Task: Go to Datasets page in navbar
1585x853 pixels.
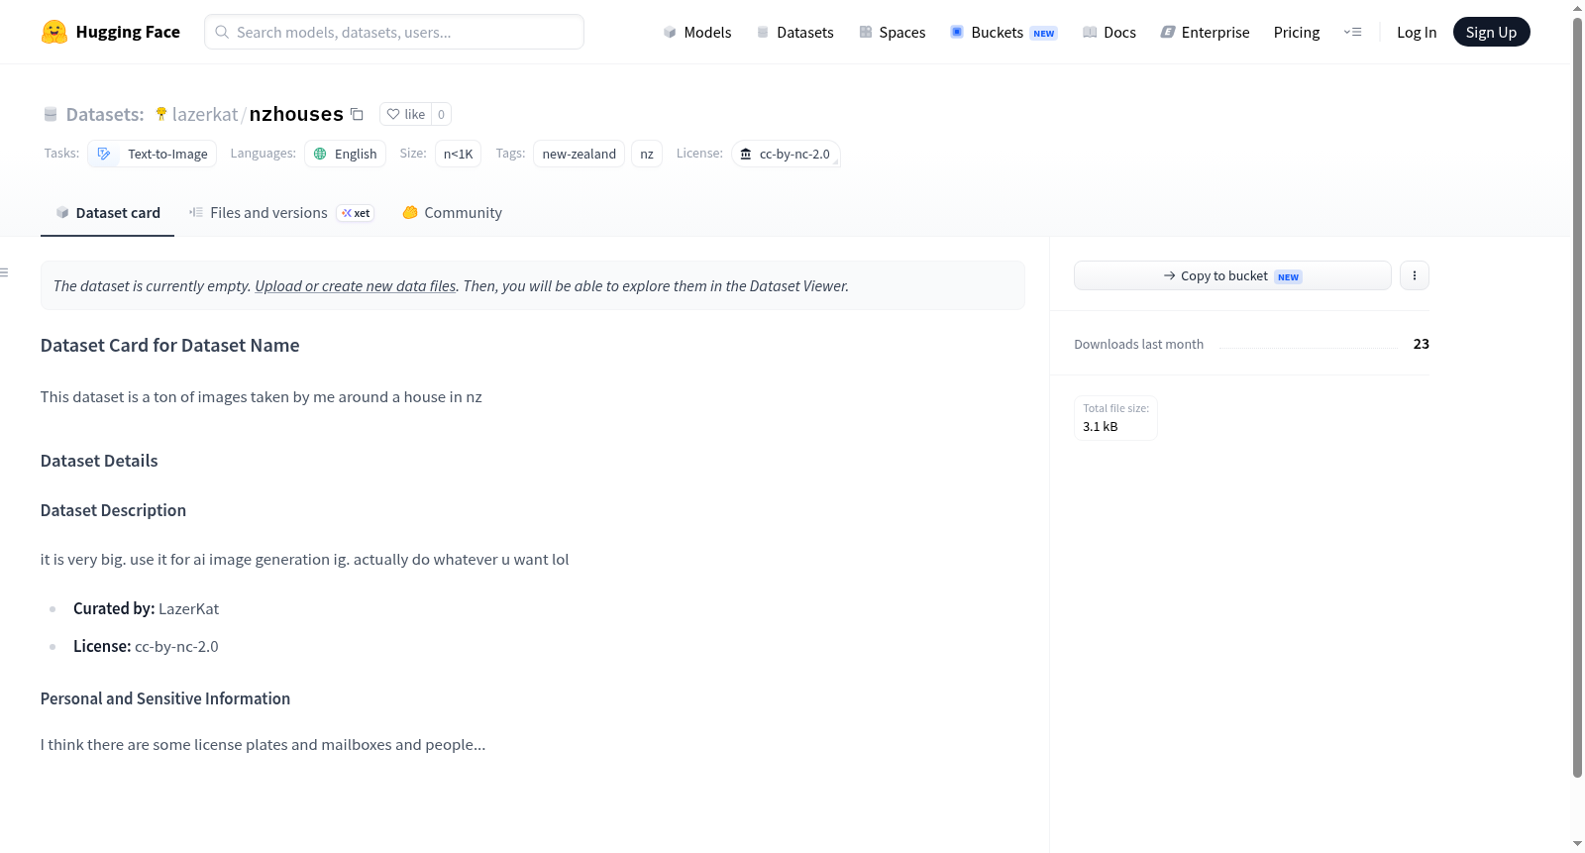Action: click(795, 32)
